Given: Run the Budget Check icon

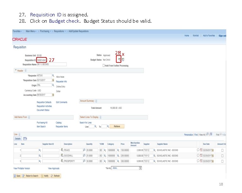Looking at the screenshot, I should (x=119, y=59).
